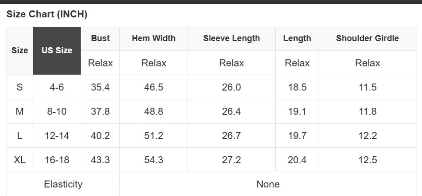
Task: Select sleeve length value 26.7
Action: click(x=231, y=136)
